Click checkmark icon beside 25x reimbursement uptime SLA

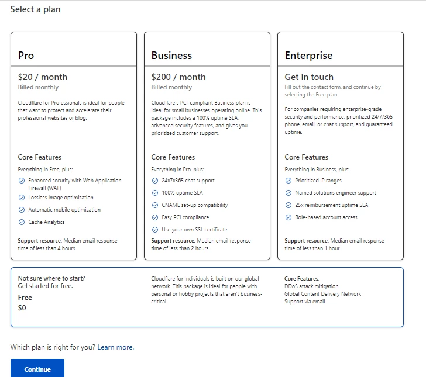pyautogui.click(x=288, y=205)
